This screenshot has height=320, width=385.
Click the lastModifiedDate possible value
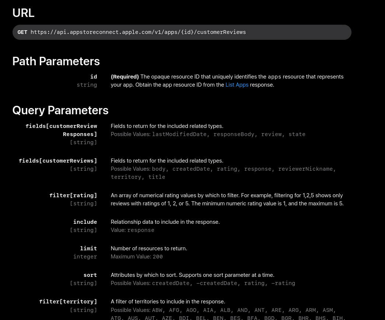point(179,134)
